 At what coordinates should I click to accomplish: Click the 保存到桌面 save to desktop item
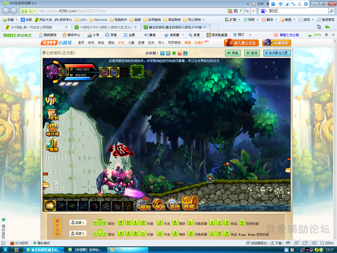coord(217,35)
